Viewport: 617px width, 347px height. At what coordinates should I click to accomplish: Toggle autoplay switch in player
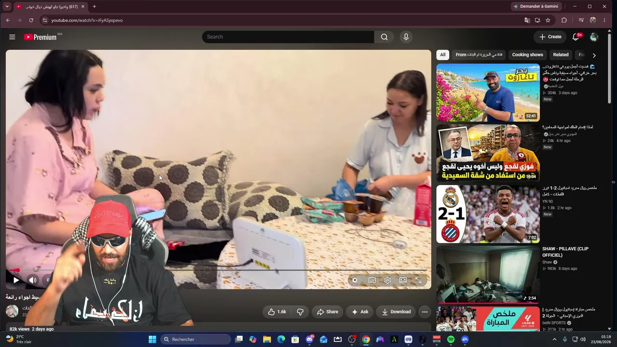tap(355, 280)
